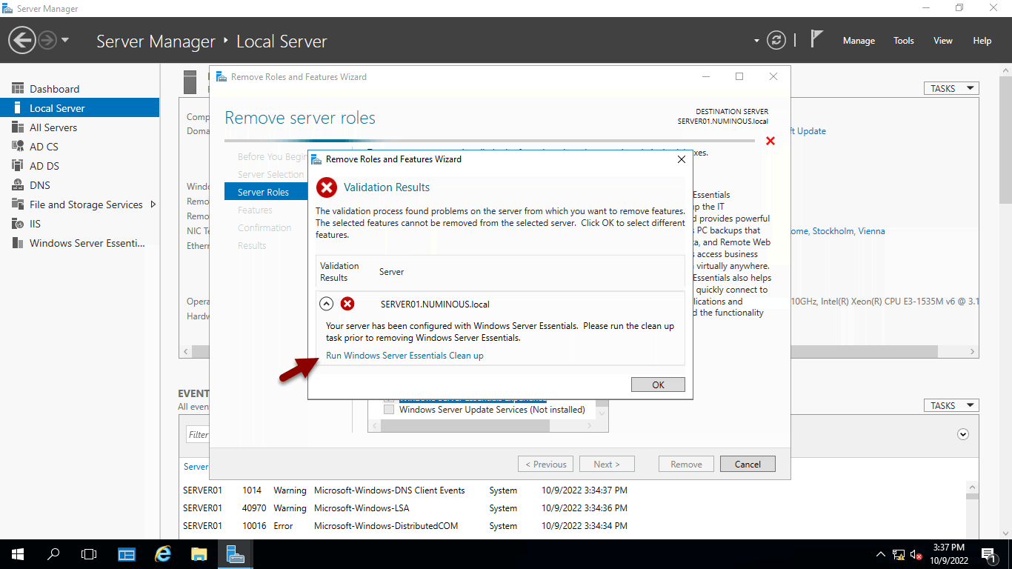Close the Validation Results dialog with X

(x=682, y=159)
